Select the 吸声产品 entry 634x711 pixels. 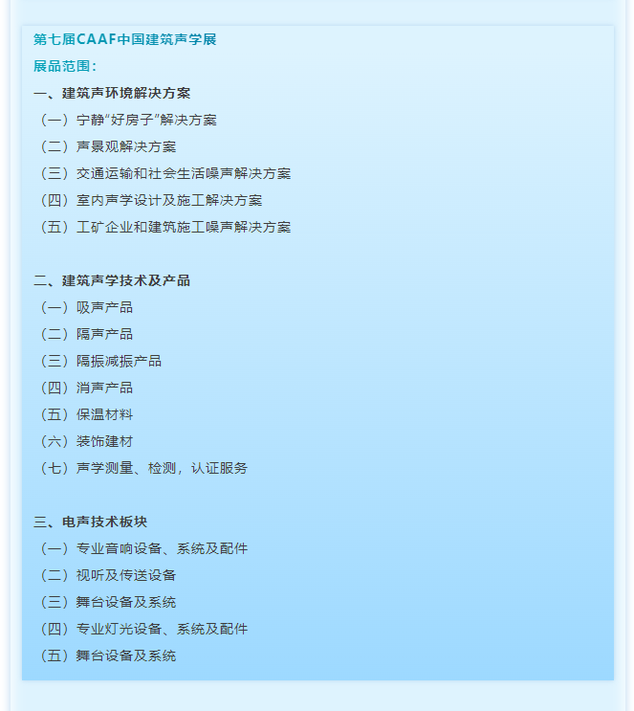(x=104, y=307)
